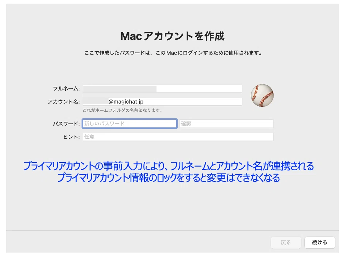The width and height of the screenshot is (343, 257).
Task: Click the 戻る button
Action: (x=286, y=242)
